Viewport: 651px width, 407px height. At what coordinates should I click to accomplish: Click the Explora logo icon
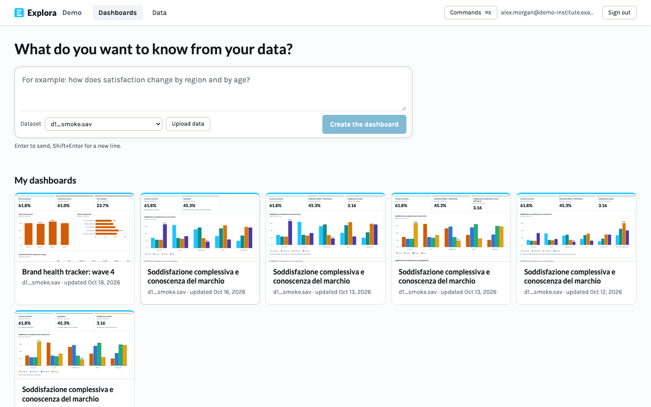pos(19,13)
